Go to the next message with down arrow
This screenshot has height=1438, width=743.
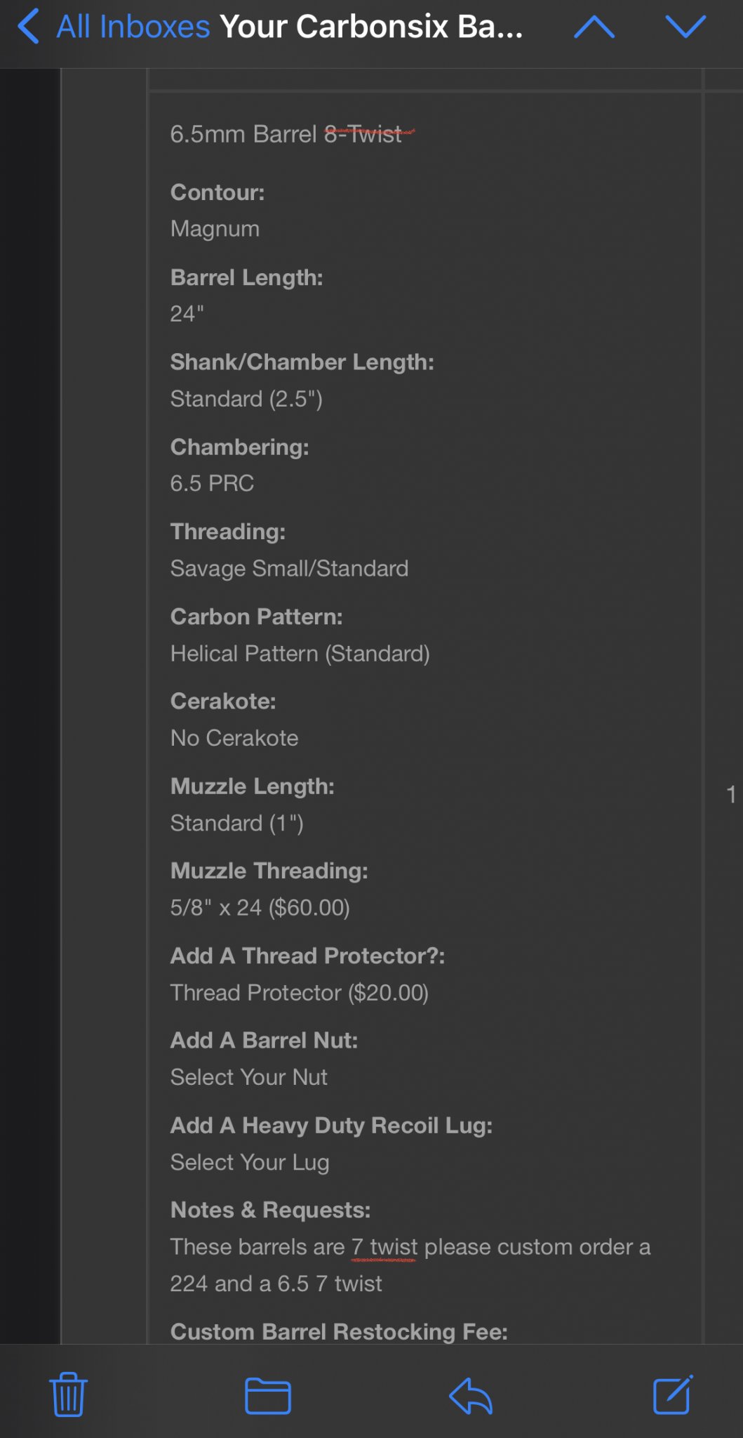coord(685,27)
